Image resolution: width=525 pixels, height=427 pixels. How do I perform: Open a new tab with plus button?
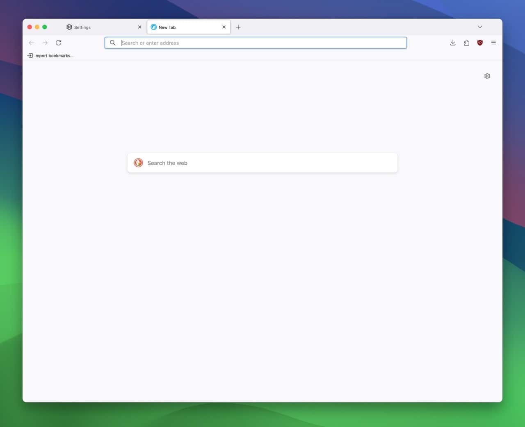pyautogui.click(x=238, y=27)
